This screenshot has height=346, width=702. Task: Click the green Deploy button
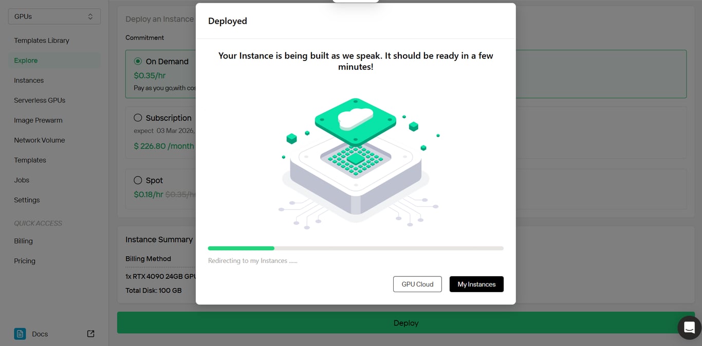406,323
